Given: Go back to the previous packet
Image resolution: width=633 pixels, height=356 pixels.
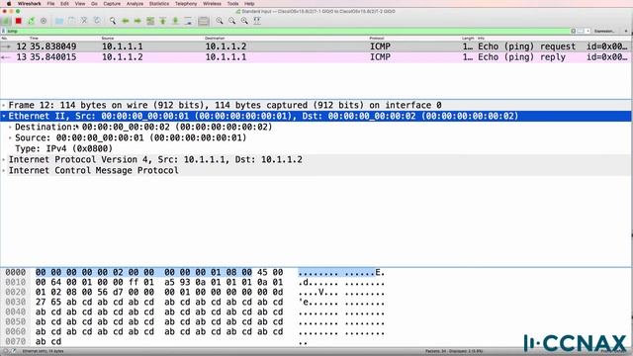Looking at the screenshot, I should click(126, 21).
